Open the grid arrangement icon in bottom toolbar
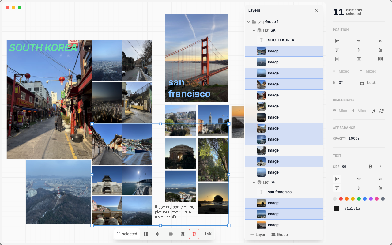This screenshot has width=392, height=245. (x=171, y=234)
